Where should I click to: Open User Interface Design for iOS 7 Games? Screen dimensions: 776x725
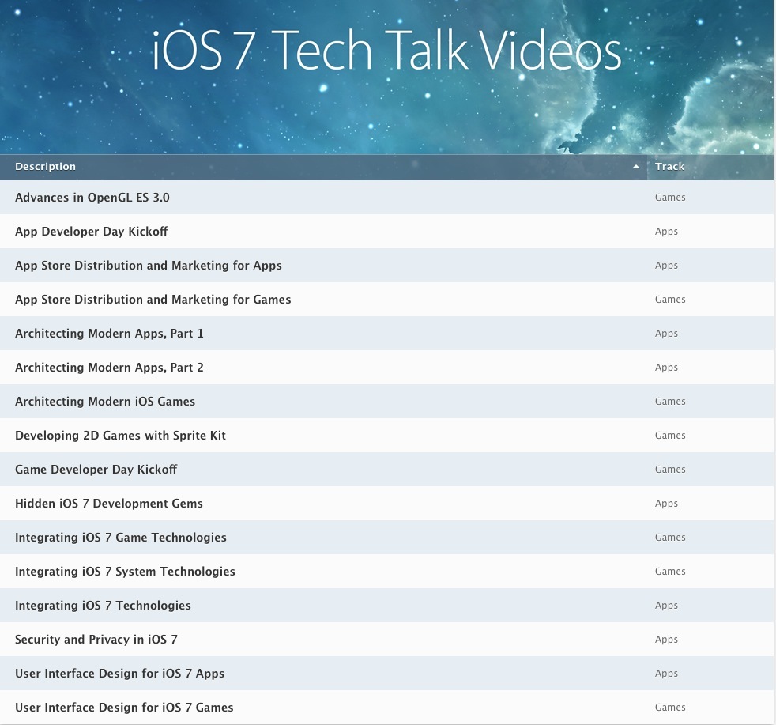(x=124, y=708)
